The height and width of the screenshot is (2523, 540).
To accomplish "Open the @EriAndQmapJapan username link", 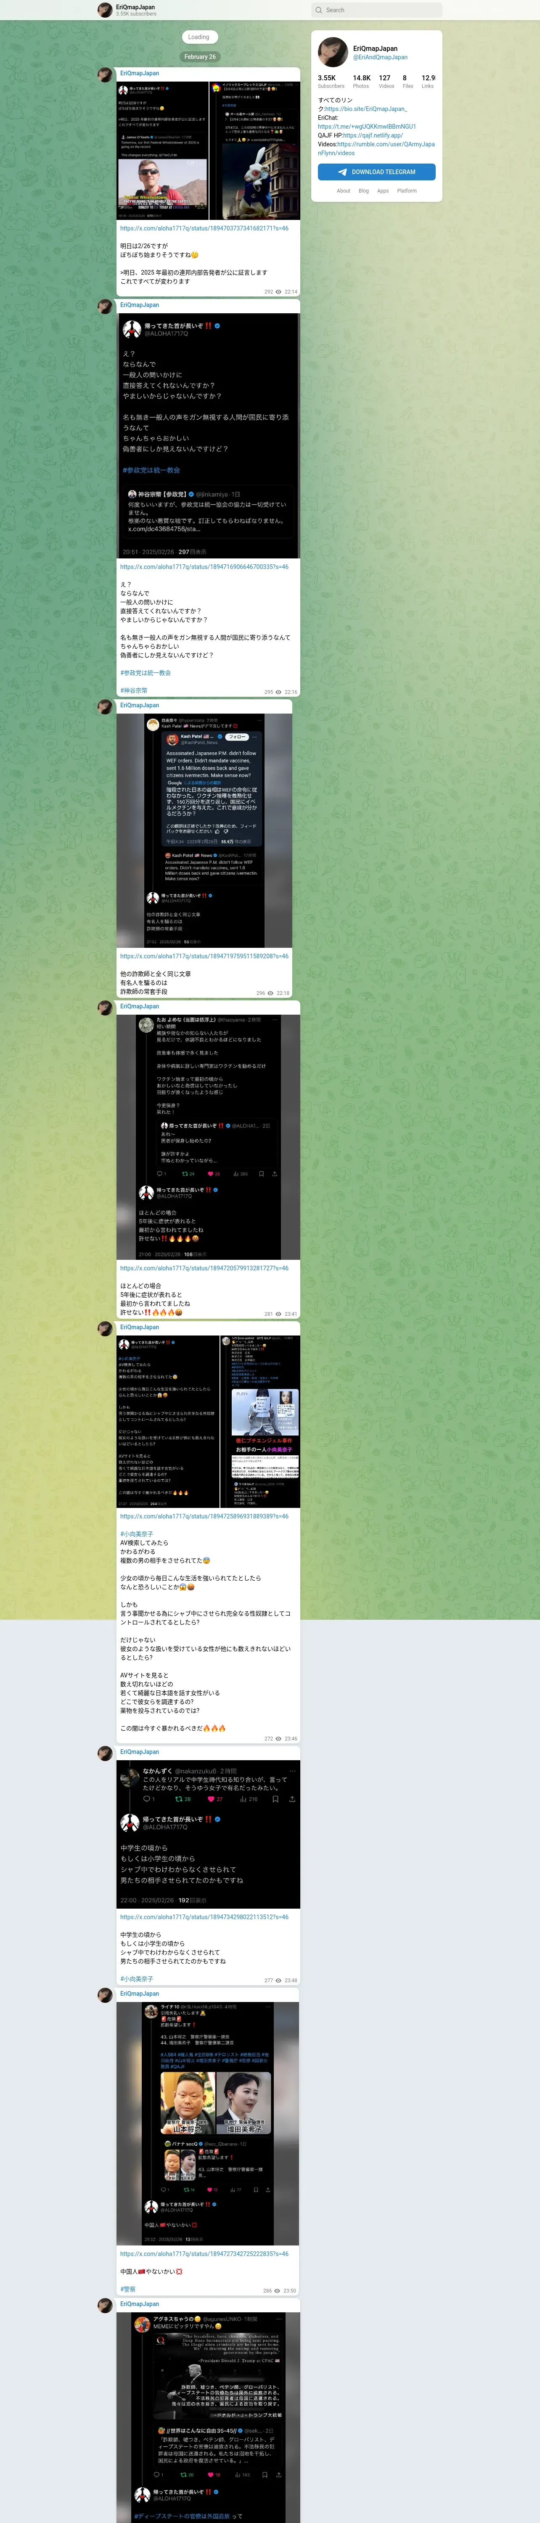I will click(x=380, y=57).
